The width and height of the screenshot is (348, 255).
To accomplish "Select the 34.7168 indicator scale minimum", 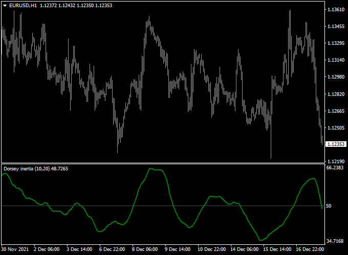I will 335,241.
